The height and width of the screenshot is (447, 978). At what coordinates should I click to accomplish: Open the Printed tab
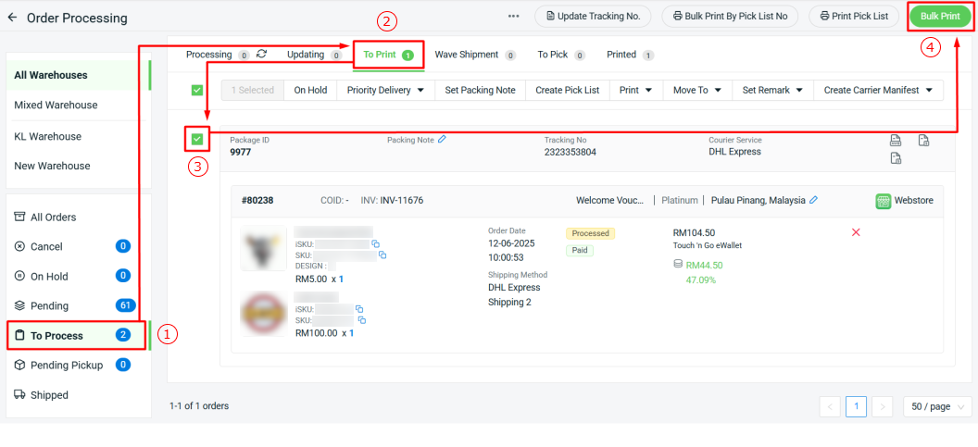coord(630,55)
